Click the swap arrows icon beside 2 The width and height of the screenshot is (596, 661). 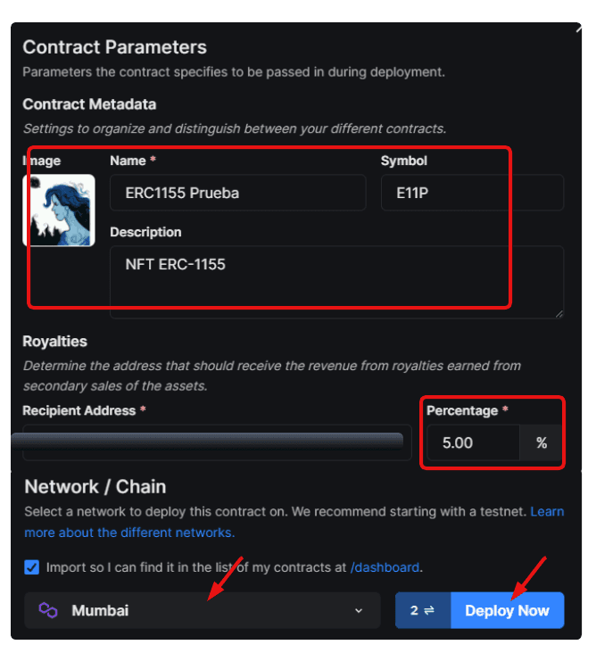[428, 610]
